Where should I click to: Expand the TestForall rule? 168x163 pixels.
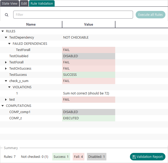[x=6, y=62]
